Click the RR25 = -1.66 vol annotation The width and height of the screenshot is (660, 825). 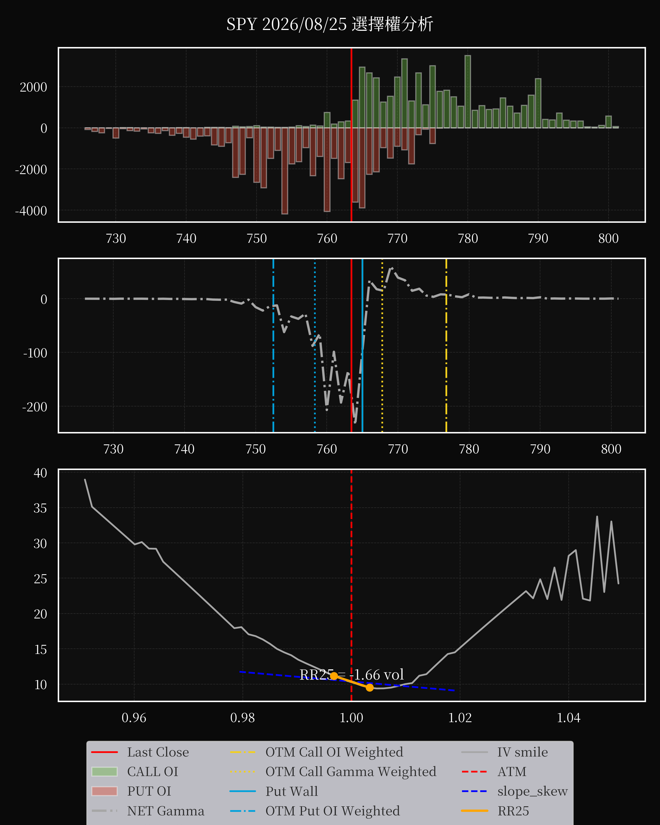click(x=352, y=675)
